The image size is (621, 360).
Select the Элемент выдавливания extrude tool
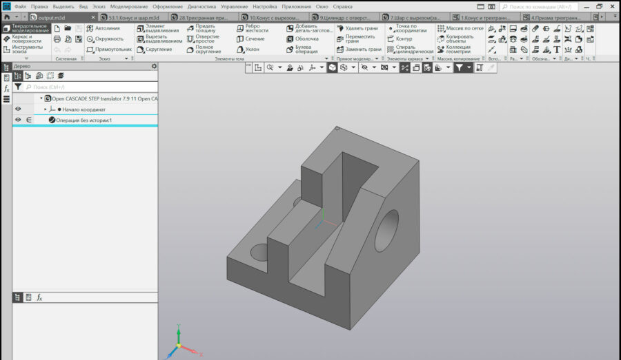pos(159,28)
